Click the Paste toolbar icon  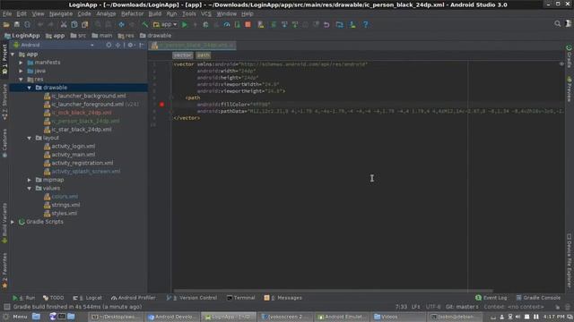85,24
